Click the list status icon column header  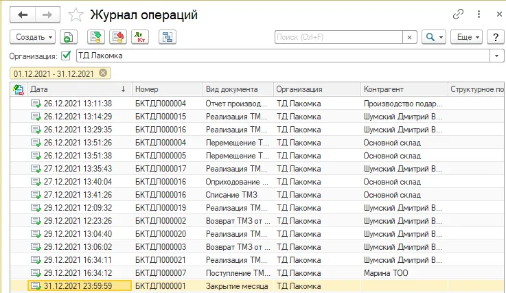coord(19,89)
